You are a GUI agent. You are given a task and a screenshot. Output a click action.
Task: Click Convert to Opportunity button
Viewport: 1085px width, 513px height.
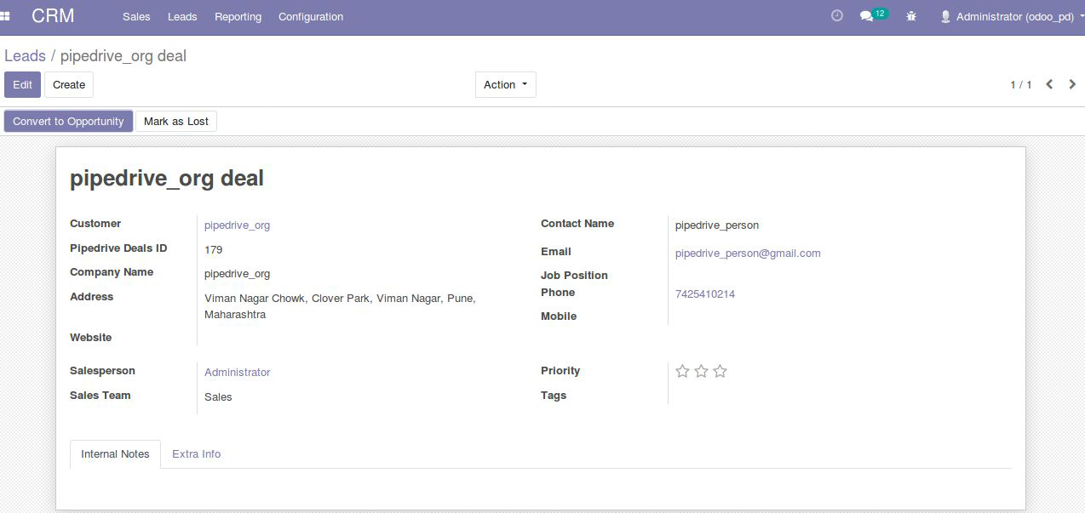click(68, 121)
